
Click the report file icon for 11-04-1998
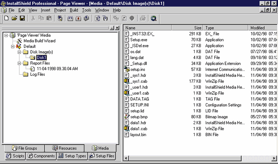(32, 69)
